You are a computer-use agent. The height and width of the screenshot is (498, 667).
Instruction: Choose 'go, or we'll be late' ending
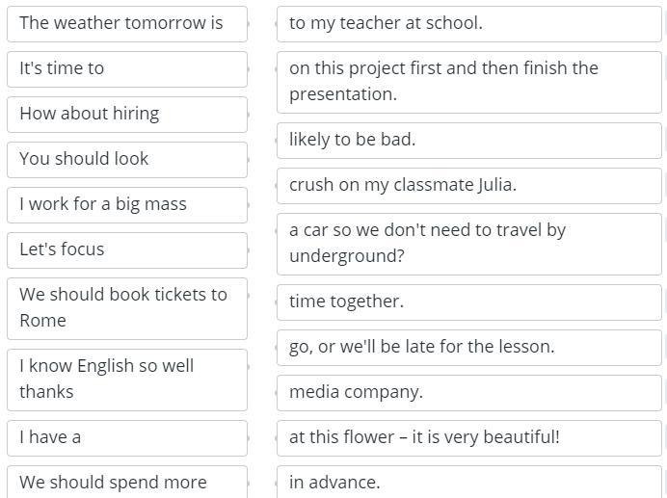pyautogui.click(x=468, y=347)
